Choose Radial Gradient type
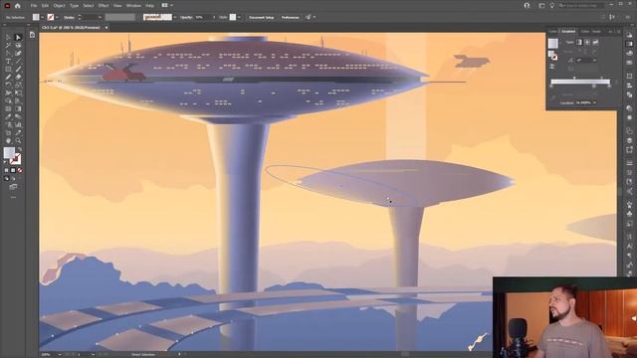This screenshot has width=637, height=358. 587,42
